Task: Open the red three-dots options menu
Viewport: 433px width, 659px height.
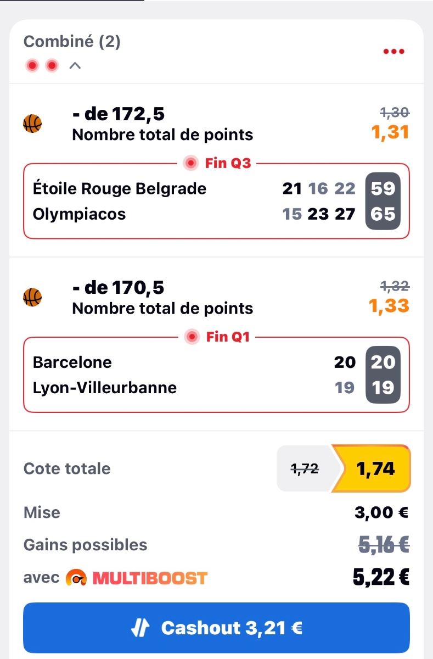Action: pyautogui.click(x=393, y=52)
